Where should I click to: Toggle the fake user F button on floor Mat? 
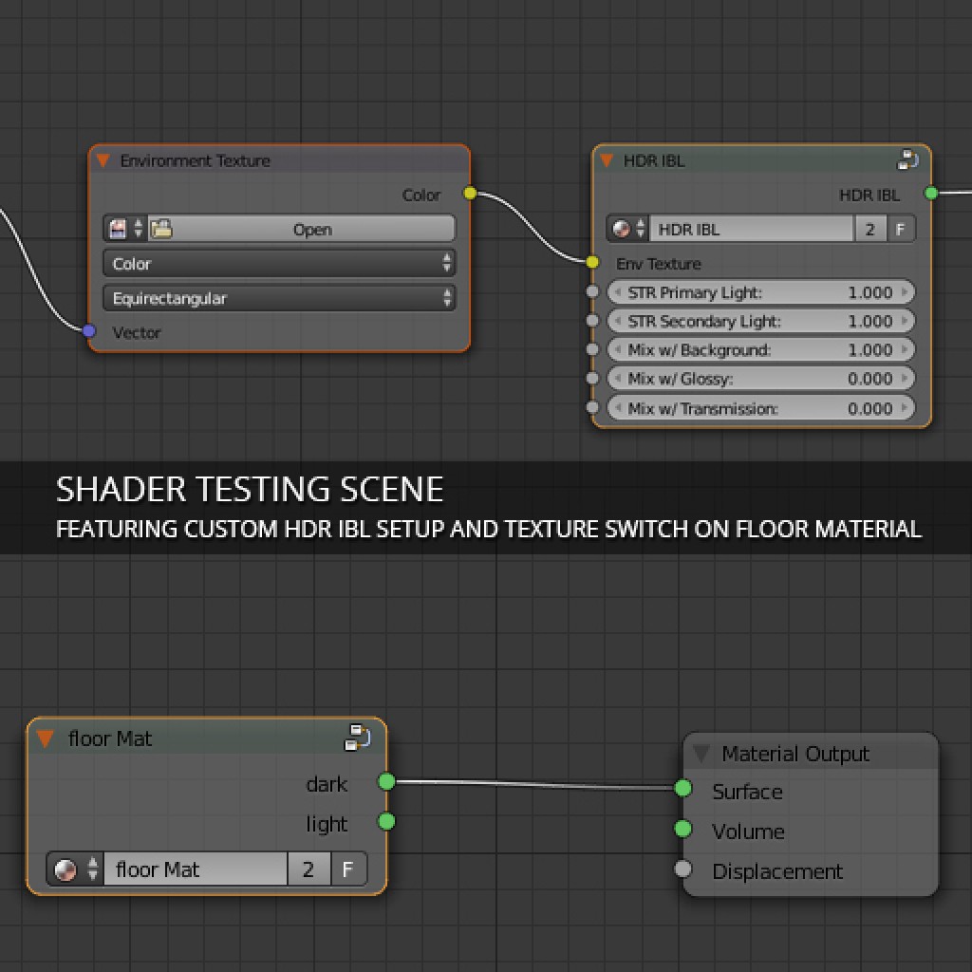tap(348, 869)
